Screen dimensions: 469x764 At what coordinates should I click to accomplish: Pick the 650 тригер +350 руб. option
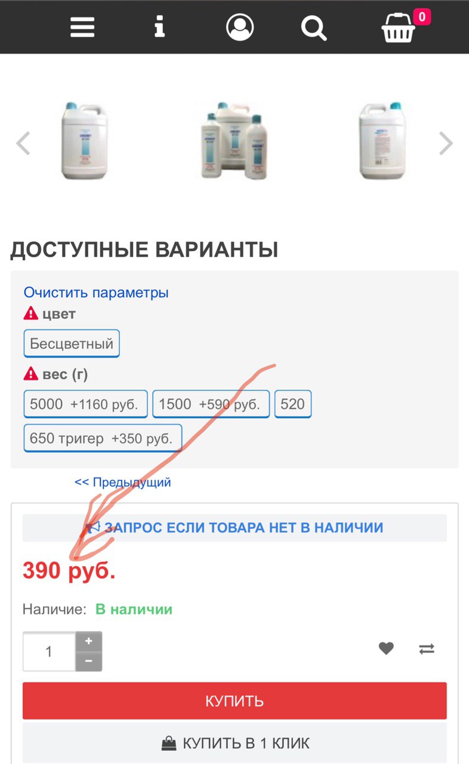(103, 439)
